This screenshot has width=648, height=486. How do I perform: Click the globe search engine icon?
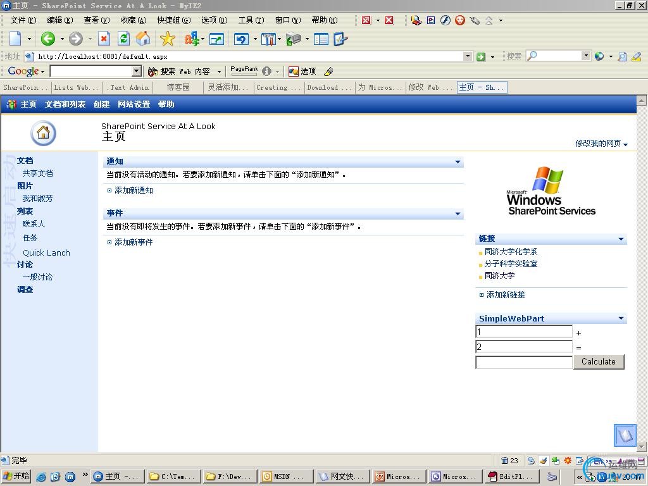click(599, 56)
